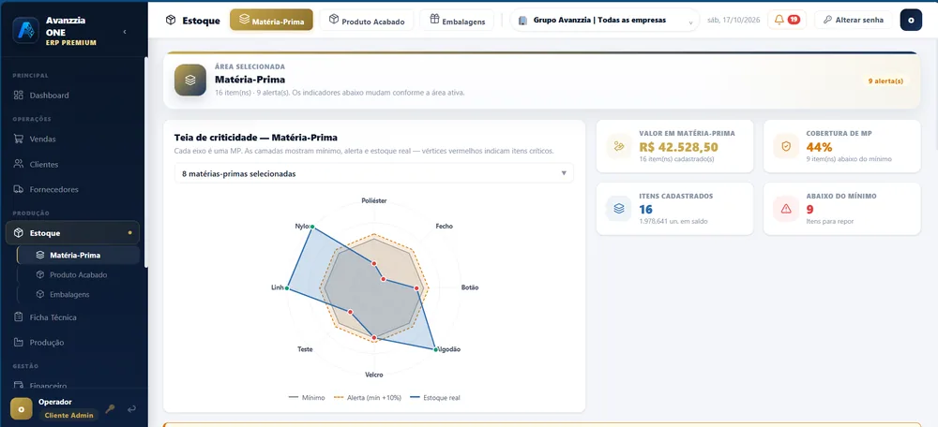Click the golden layers icon in Área Selecionada

190,80
